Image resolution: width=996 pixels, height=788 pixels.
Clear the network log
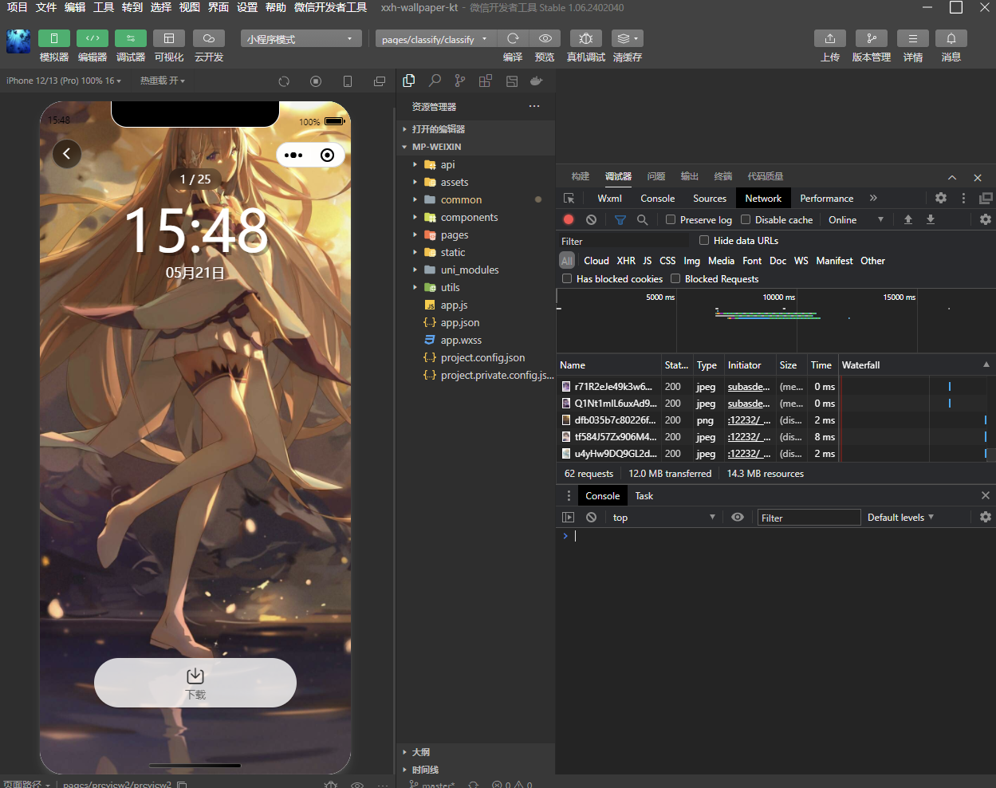tap(591, 219)
